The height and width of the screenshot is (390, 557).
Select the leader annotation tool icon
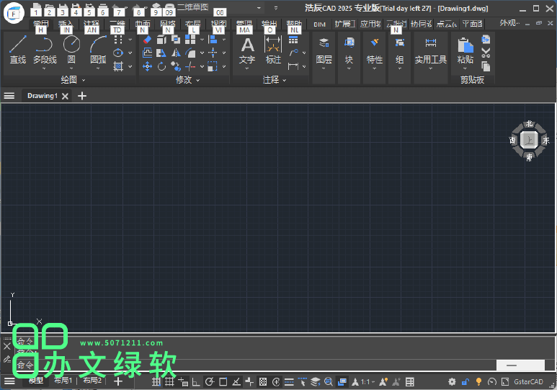pos(293,53)
